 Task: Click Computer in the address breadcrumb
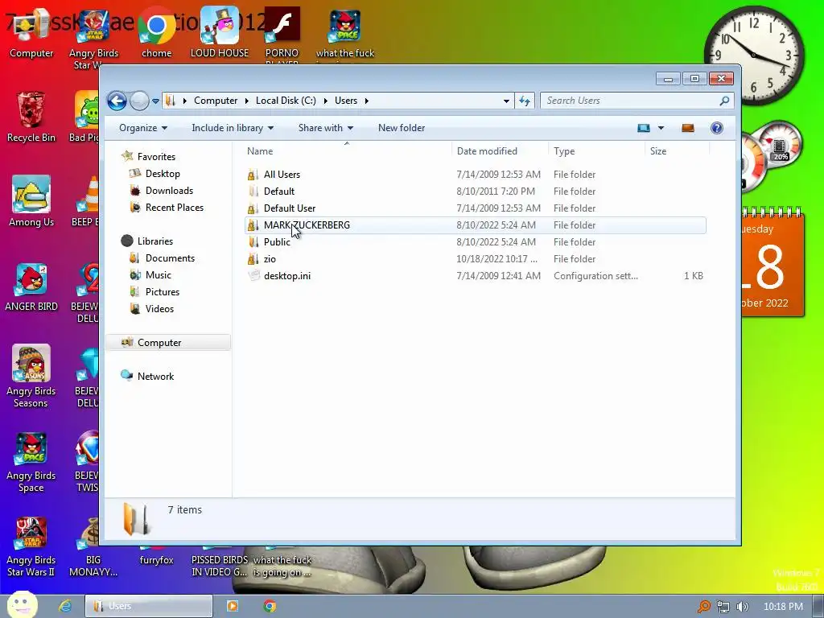tap(216, 101)
